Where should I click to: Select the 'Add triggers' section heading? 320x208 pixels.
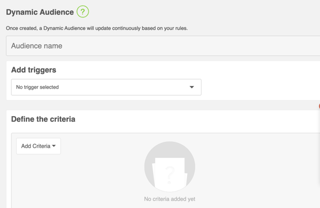tap(34, 70)
